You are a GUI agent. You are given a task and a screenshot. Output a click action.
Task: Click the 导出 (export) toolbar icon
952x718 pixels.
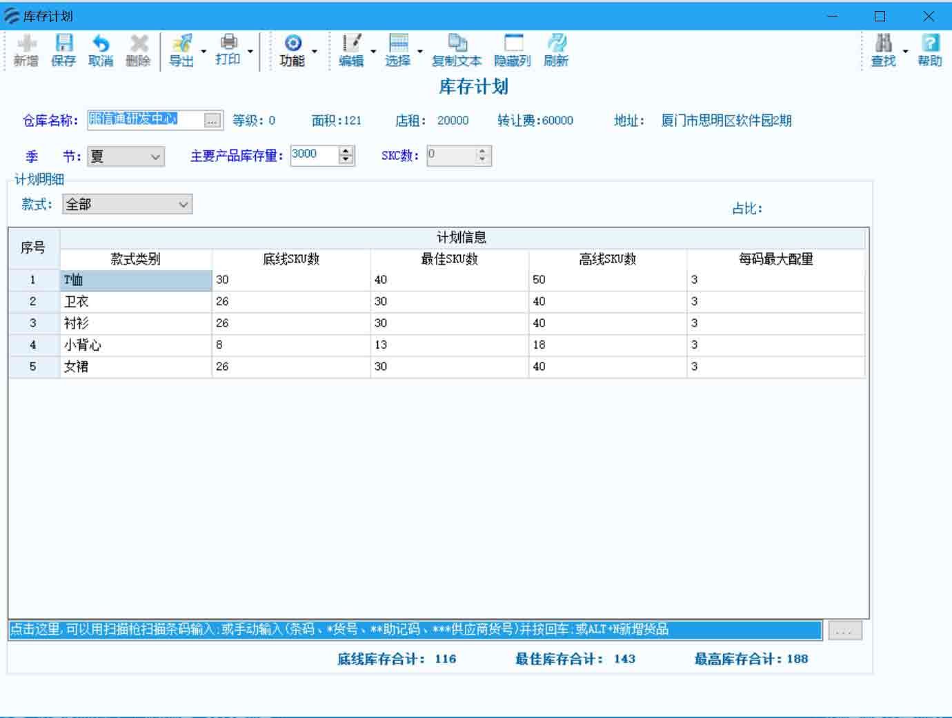tap(181, 50)
